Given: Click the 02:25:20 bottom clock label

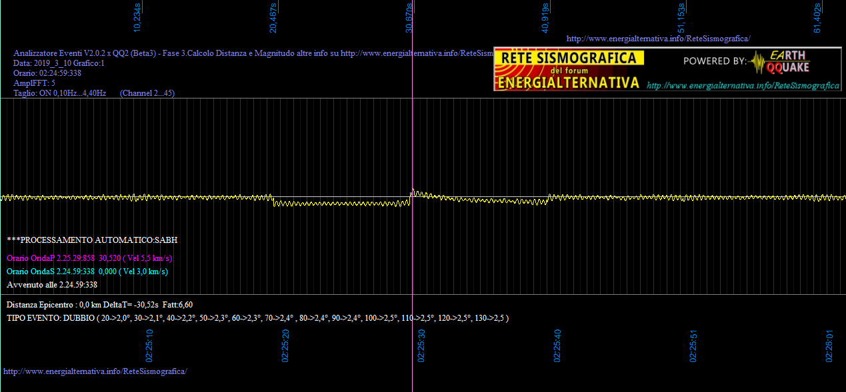Looking at the screenshot, I should 285,345.
